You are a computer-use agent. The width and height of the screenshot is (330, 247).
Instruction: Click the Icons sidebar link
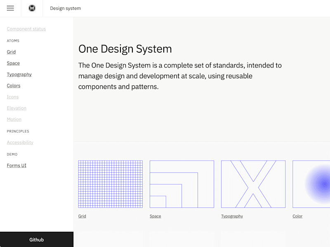click(x=13, y=97)
